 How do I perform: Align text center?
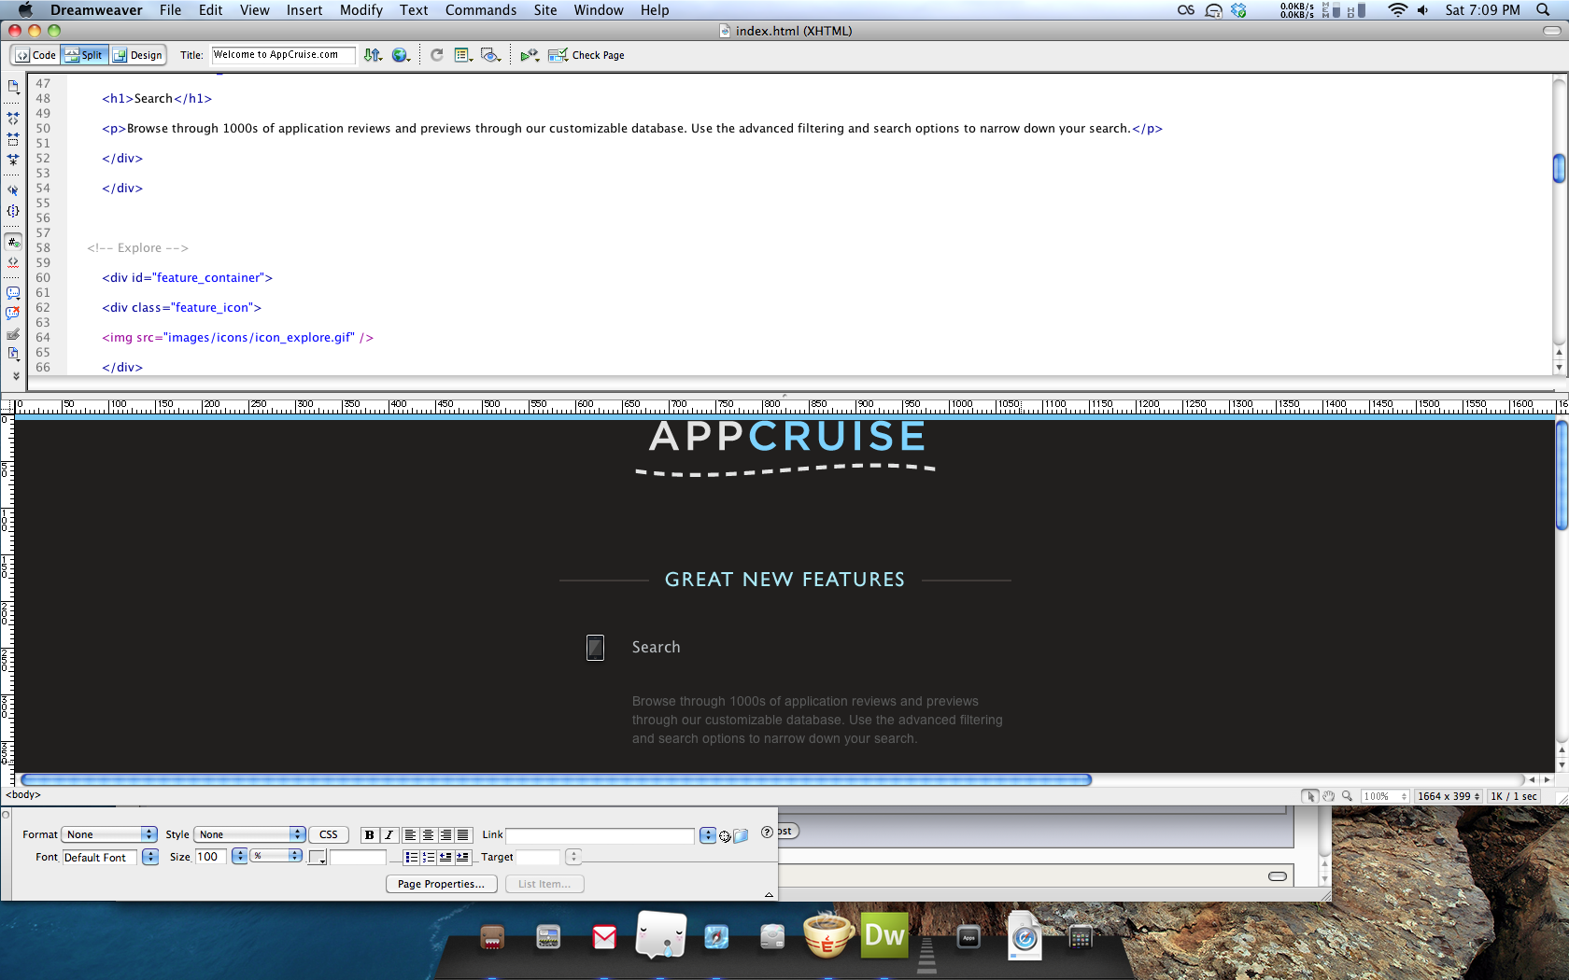(x=428, y=835)
